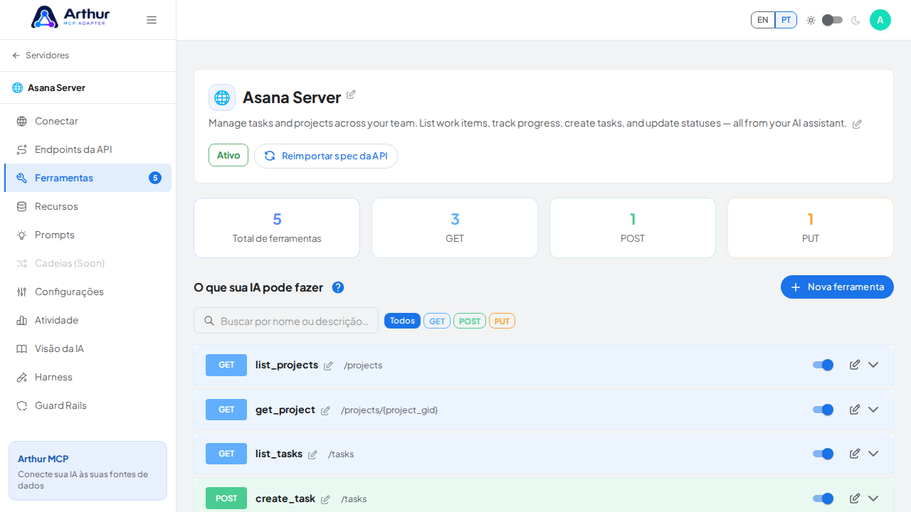Click the tools badge count 5
The width and height of the screenshot is (911, 512).
pos(155,178)
